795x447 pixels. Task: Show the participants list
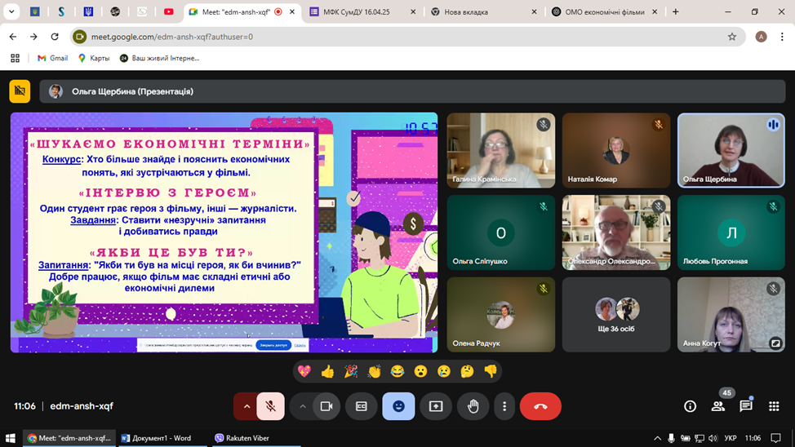coord(717,406)
